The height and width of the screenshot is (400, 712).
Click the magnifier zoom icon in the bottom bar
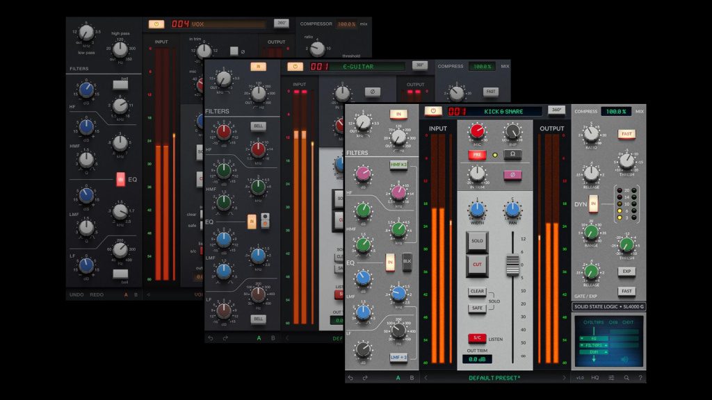[x=626, y=377]
